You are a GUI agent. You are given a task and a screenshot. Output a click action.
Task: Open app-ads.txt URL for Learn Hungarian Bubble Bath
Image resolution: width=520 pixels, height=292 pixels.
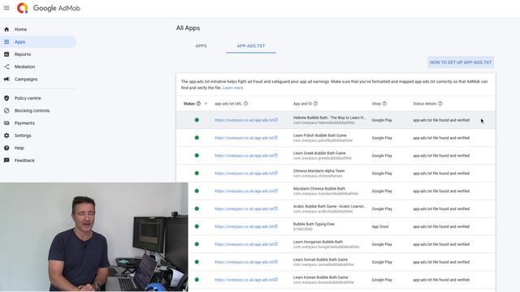pyautogui.click(x=245, y=244)
